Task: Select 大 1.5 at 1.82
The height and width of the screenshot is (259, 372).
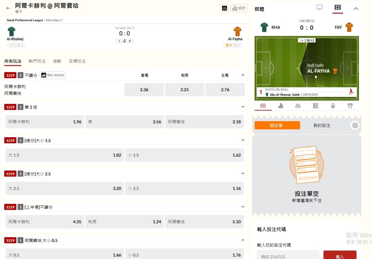Action: 64,155
